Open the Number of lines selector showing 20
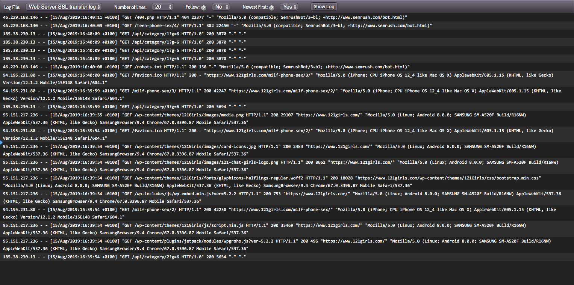Image resolution: width=574 pixels, height=285 pixels. 162,6
